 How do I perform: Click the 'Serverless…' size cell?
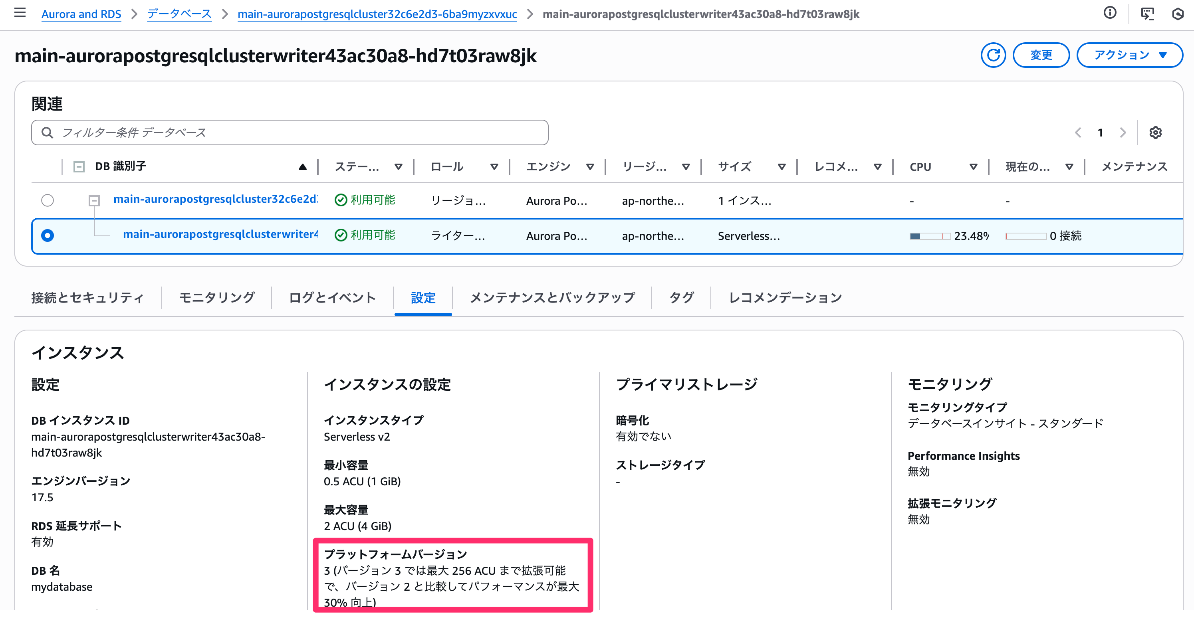(749, 236)
